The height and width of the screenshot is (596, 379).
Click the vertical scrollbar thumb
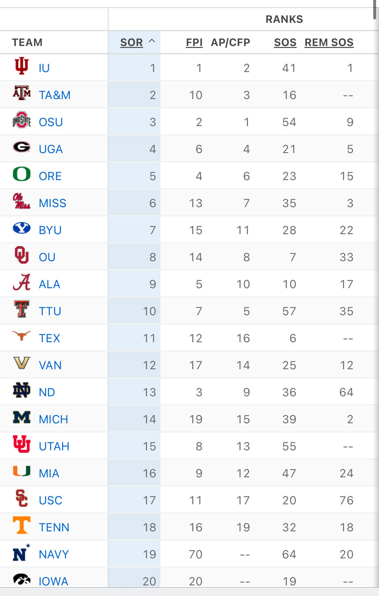coord(375,10)
